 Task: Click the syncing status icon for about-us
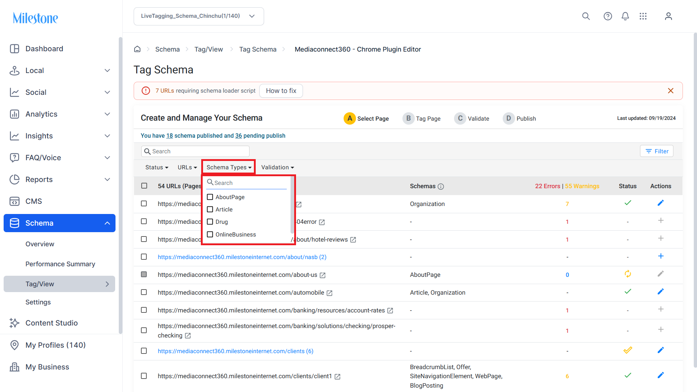628,274
